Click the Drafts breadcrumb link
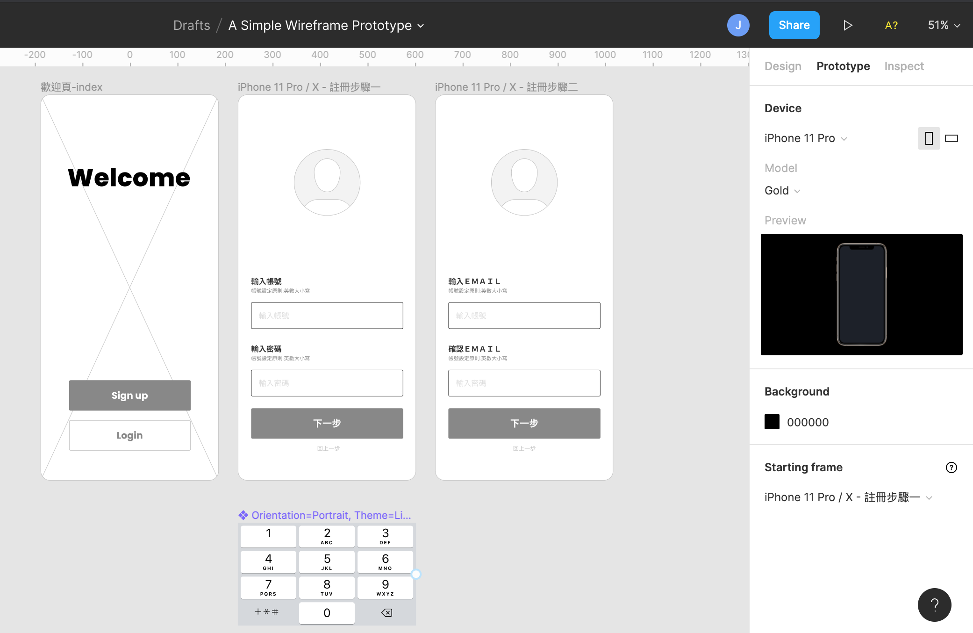The width and height of the screenshot is (973, 633). click(192, 25)
